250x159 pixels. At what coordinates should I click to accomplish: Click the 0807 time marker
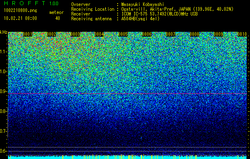click(171, 34)
